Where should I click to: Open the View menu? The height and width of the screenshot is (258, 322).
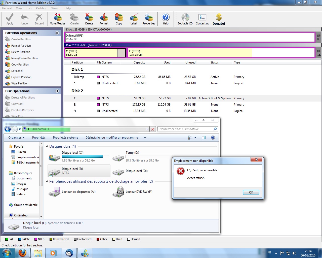tap(19, 8)
